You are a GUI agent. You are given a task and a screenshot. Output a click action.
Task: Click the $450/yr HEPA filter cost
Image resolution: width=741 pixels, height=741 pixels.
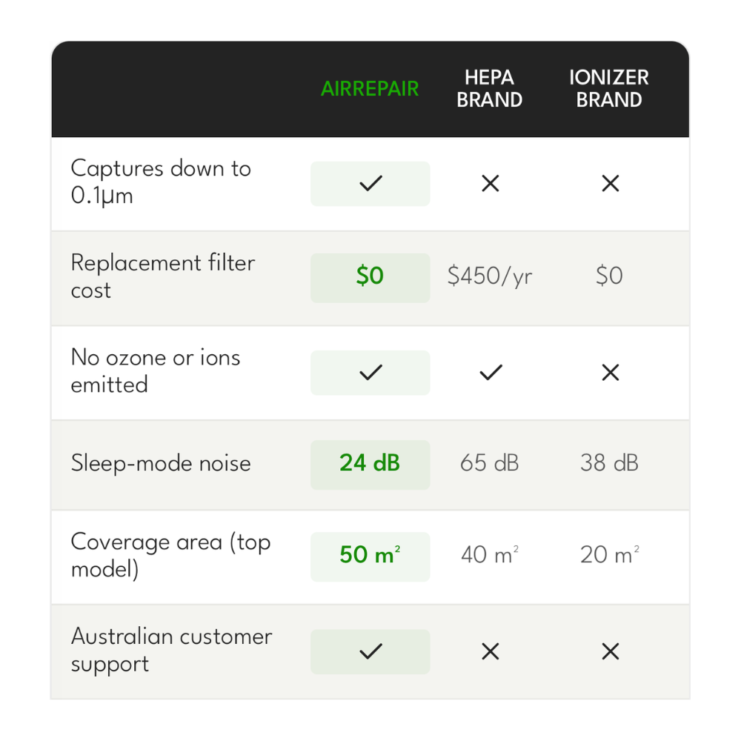pyautogui.click(x=490, y=276)
